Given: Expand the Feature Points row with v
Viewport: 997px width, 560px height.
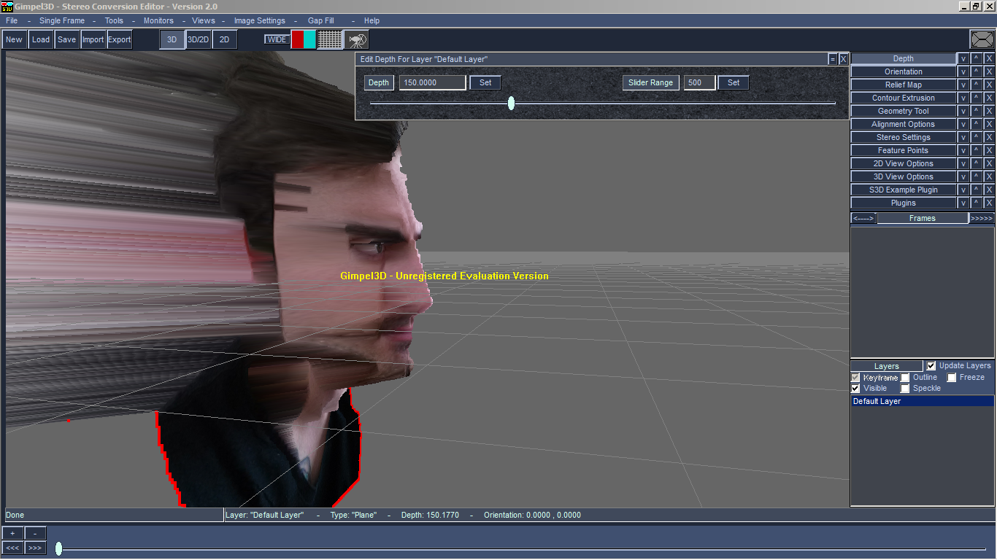Looking at the screenshot, I should click(963, 151).
